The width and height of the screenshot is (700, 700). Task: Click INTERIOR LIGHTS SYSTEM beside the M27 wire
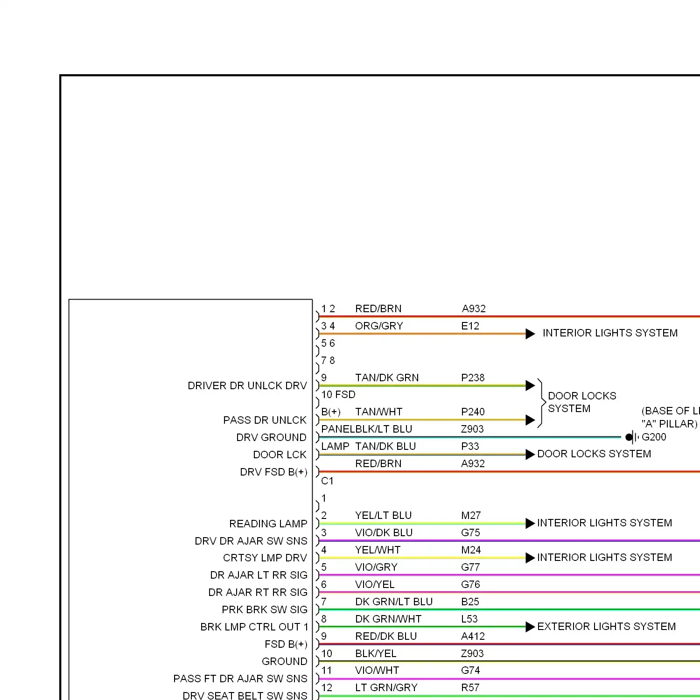point(604,523)
